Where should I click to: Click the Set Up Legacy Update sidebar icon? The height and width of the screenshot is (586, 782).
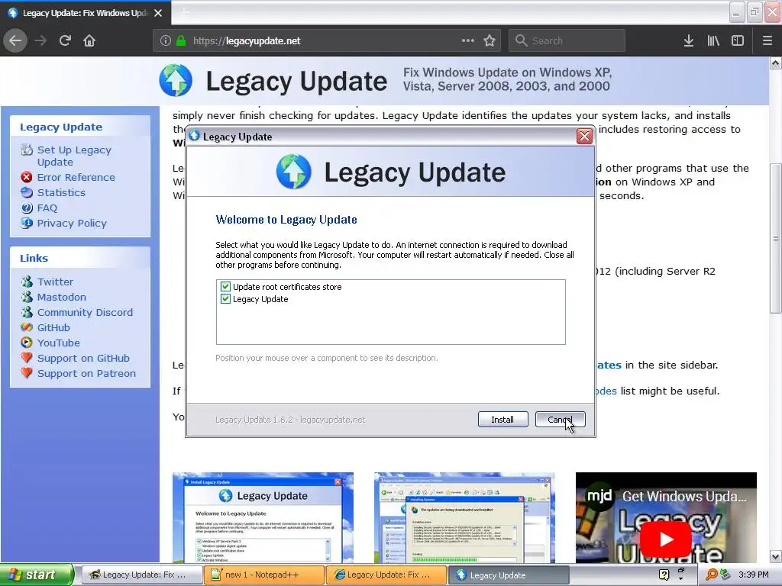tap(27, 150)
